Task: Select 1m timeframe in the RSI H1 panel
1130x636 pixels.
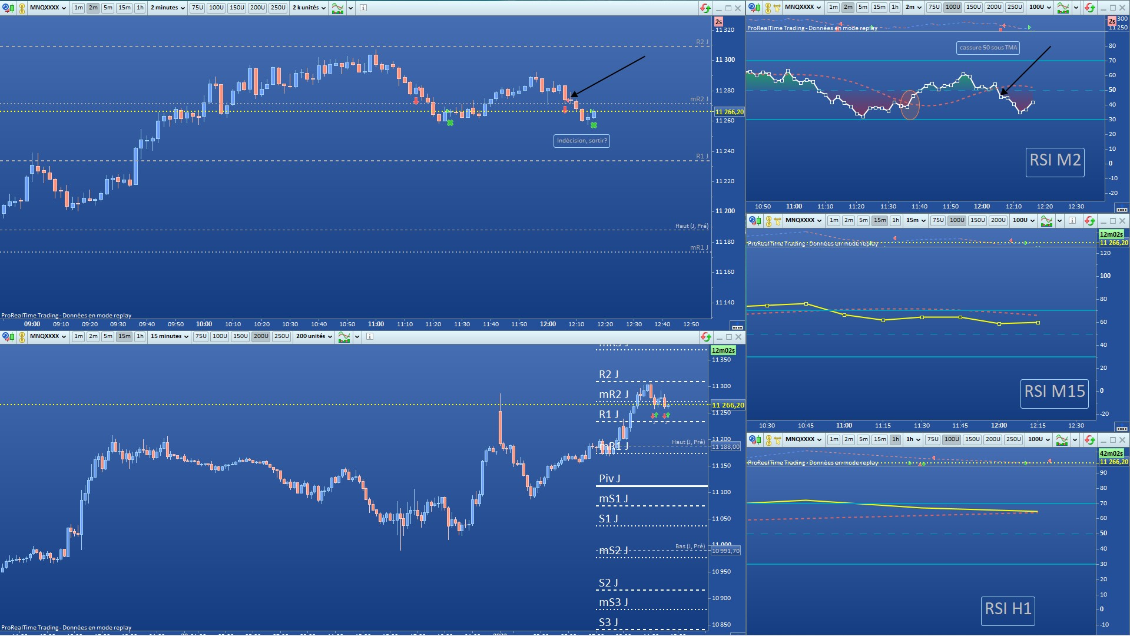Action: [833, 439]
